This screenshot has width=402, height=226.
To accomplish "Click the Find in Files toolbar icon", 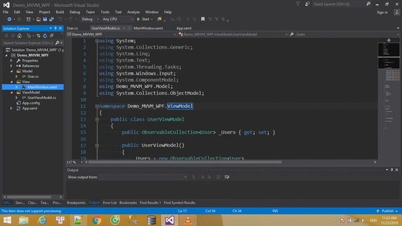I will click(x=160, y=19).
